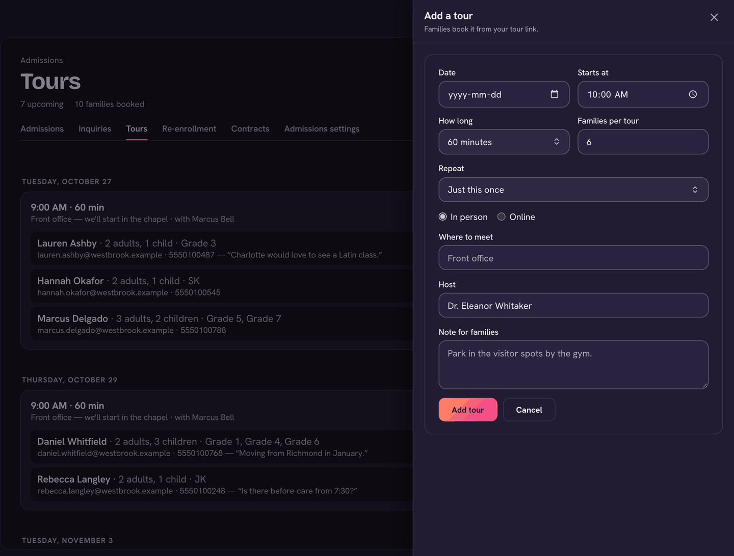The image size is (734, 556).
Task: Click Lauren Ashby's name in tour list
Action: pos(67,243)
